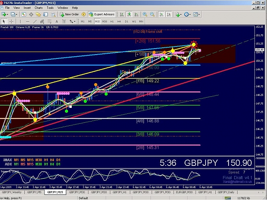Screen dimensions: 267x200
Task: Select the trendline tool
Action: pyautogui.click(x=35, y=21)
